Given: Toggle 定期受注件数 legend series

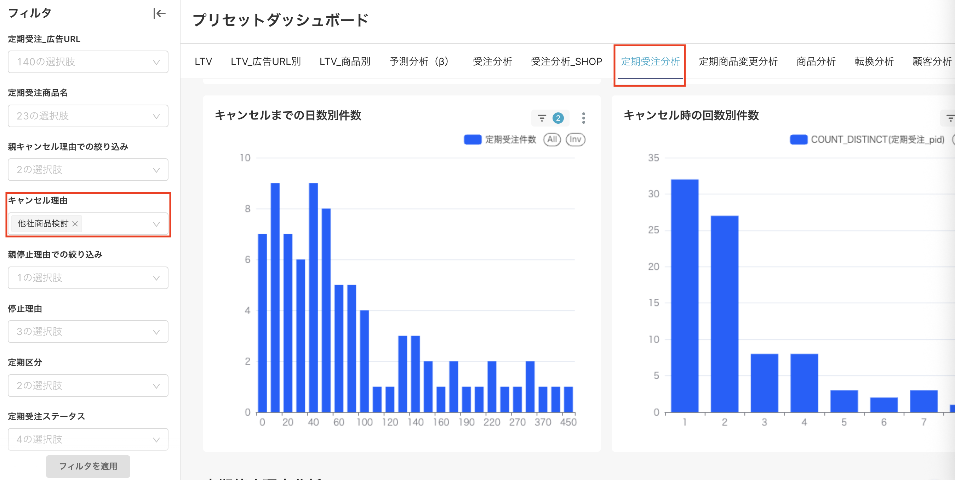Looking at the screenshot, I should (x=500, y=140).
